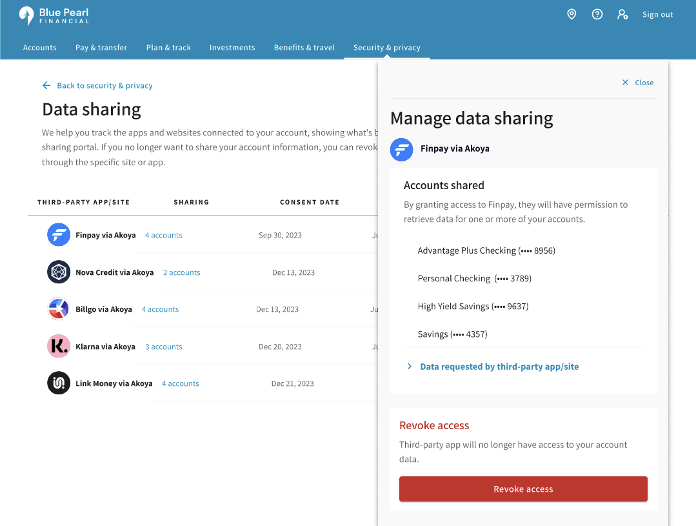This screenshot has height=526, width=696.
Task: Click Billgo's Dec 13, 2023 date
Action: coord(277,309)
